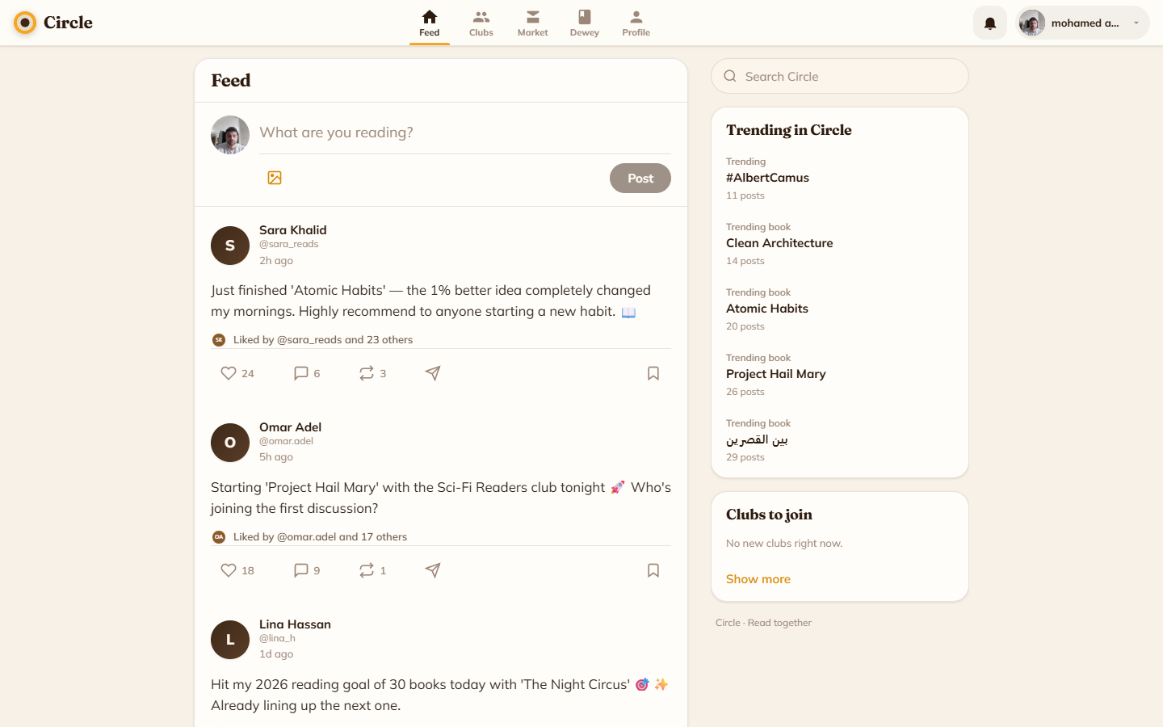Open the Dewey tab
Image resolution: width=1163 pixels, height=727 pixels.
585,23
